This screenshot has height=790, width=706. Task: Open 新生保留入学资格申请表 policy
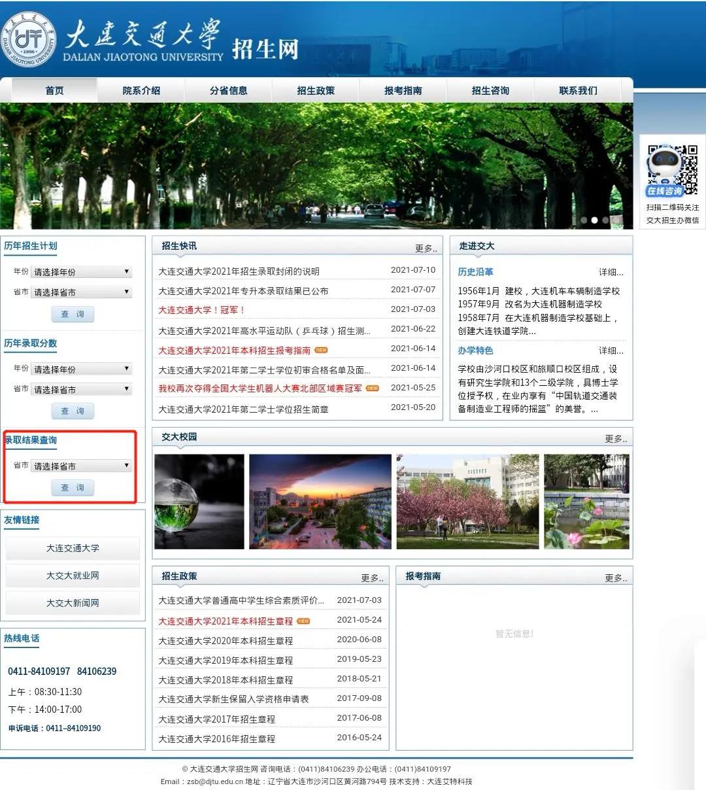[233, 699]
